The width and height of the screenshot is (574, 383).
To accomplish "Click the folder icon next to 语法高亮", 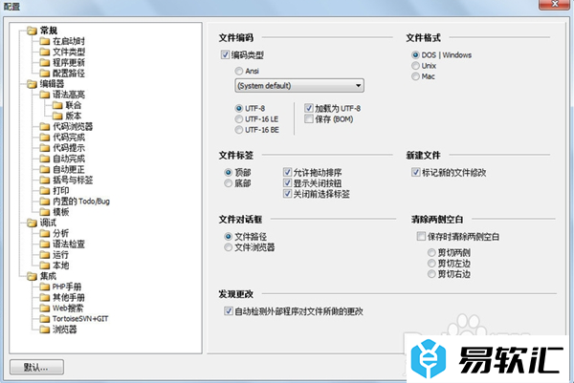I will click(x=45, y=95).
